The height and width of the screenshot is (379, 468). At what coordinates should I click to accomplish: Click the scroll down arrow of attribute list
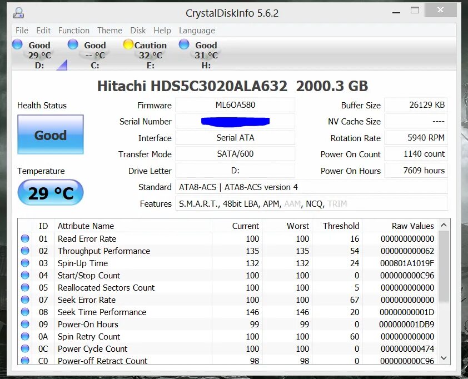coord(444,358)
